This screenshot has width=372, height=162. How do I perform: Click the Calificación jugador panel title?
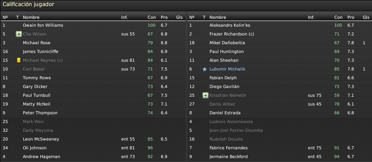[28, 4]
